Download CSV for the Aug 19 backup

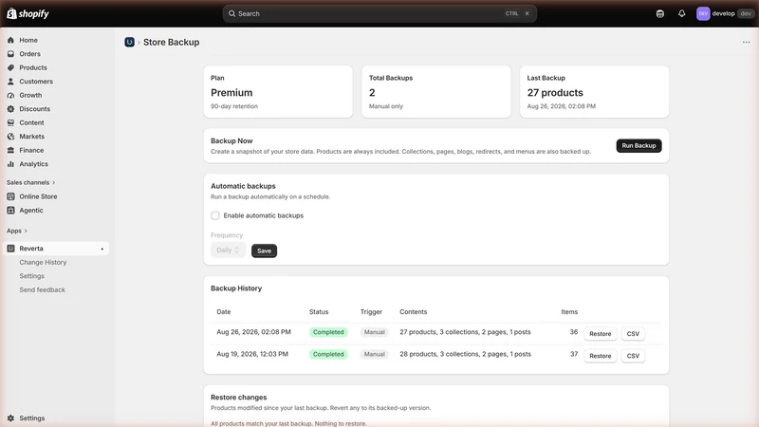(x=633, y=356)
